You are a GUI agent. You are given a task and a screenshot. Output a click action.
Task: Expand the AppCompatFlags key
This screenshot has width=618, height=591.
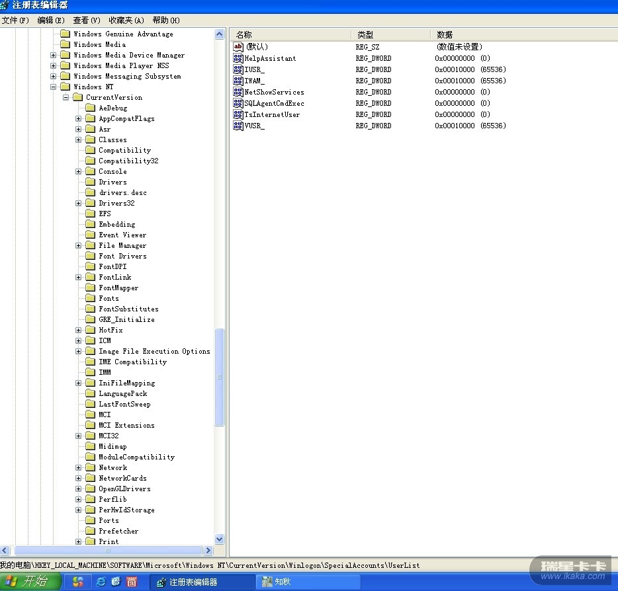click(79, 118)
